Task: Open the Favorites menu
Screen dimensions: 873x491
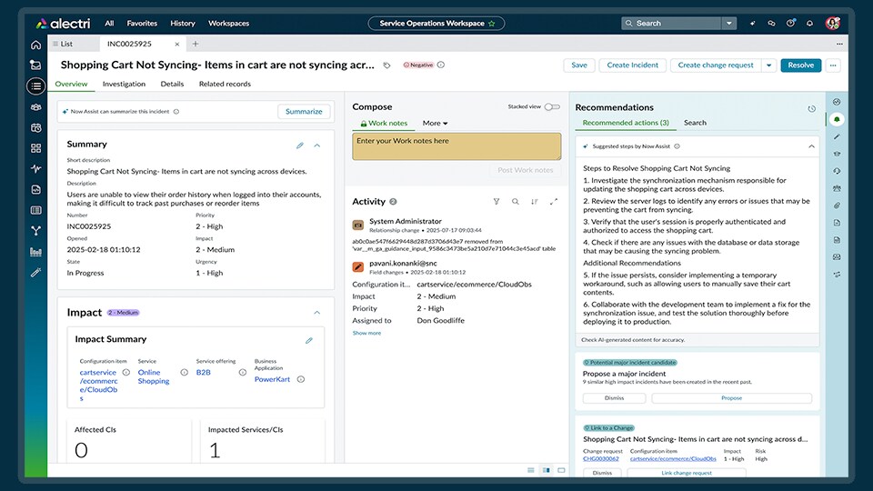Action: 142,24
